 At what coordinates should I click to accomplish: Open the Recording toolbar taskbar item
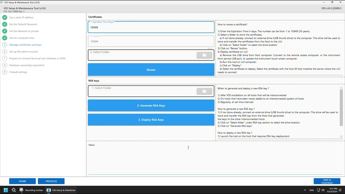[31, 190]
